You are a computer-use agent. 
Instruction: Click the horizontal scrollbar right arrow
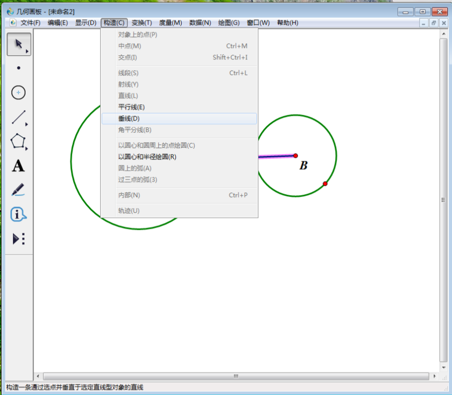(x=434, y=376)
